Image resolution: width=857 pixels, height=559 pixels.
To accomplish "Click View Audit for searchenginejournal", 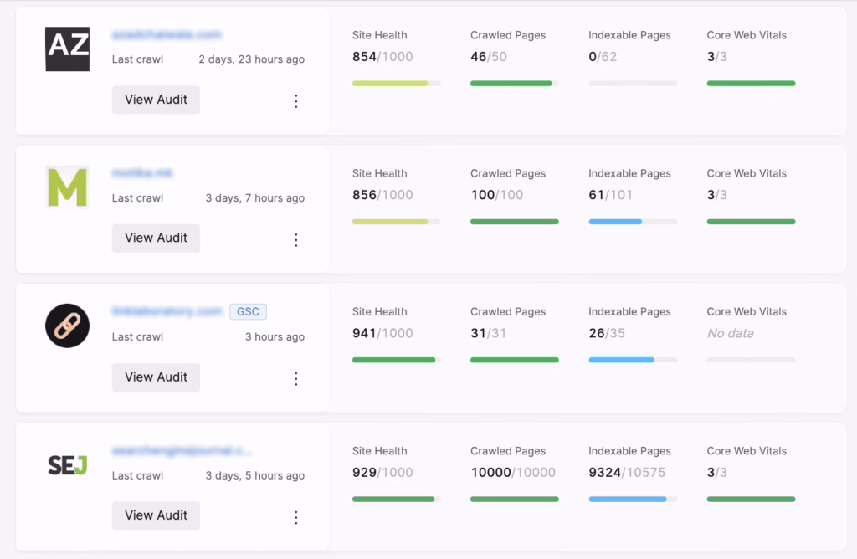I will [156, 515].
